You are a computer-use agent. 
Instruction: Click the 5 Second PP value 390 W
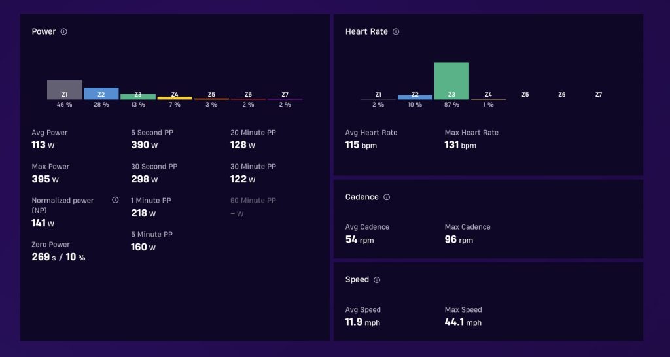145,145
